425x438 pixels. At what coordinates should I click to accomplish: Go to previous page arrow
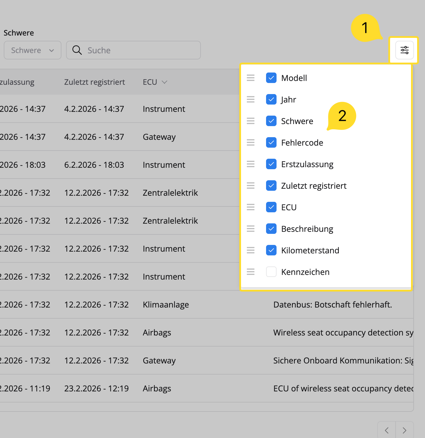[x=387, y=430]
